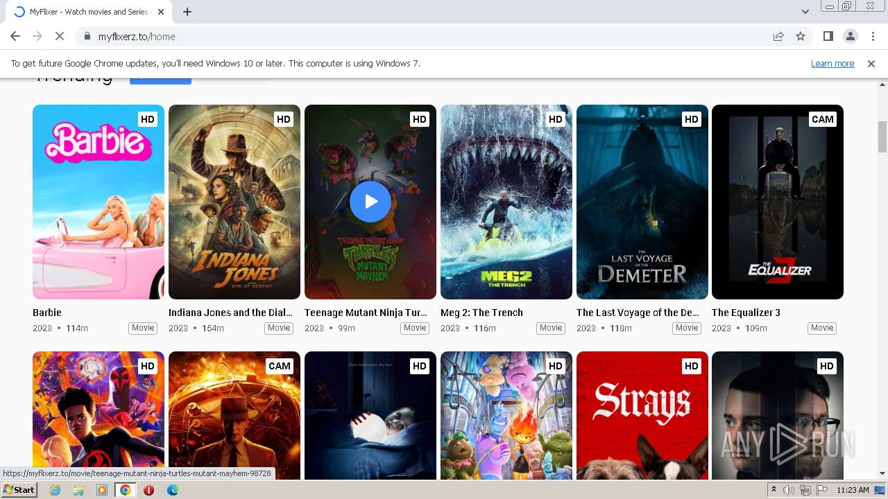Open the Windows Start menu
The height and width of the screenshot is (499, 888).
tap(19, 489)
